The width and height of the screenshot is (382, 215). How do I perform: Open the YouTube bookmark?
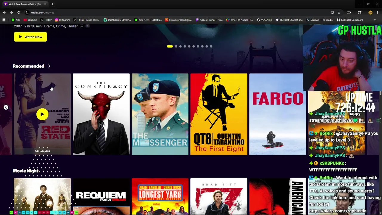coord(30,20)
